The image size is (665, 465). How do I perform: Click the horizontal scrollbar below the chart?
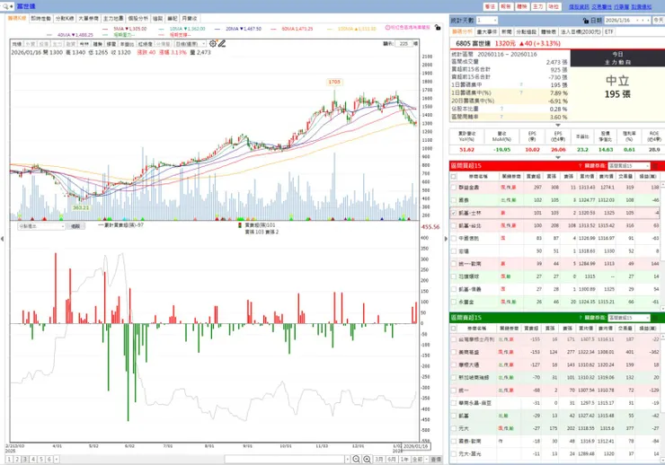[284, 459]
